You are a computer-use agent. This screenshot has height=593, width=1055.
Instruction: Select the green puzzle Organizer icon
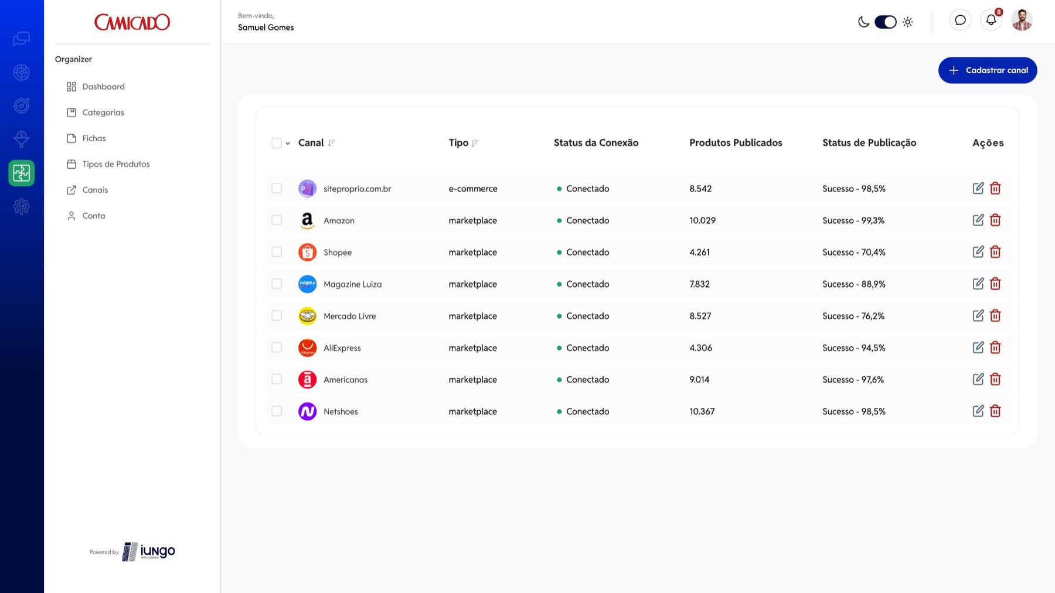[22, 173]
